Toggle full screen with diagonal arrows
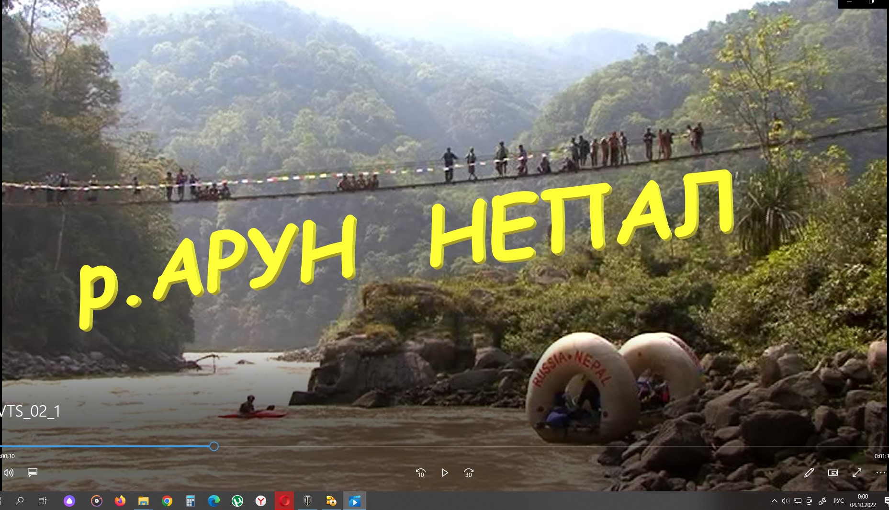Viewport: 889px width, 510px height. 857,473
